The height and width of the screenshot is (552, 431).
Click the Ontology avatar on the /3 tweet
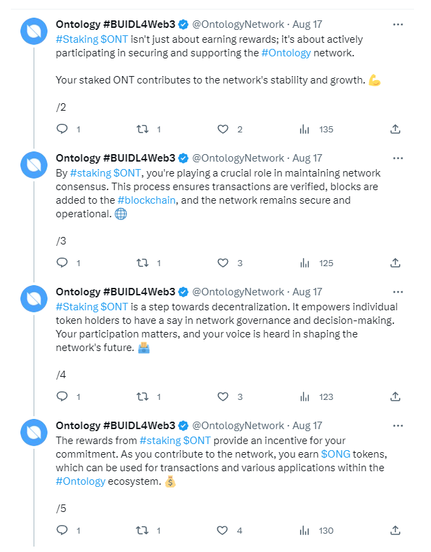33,166
